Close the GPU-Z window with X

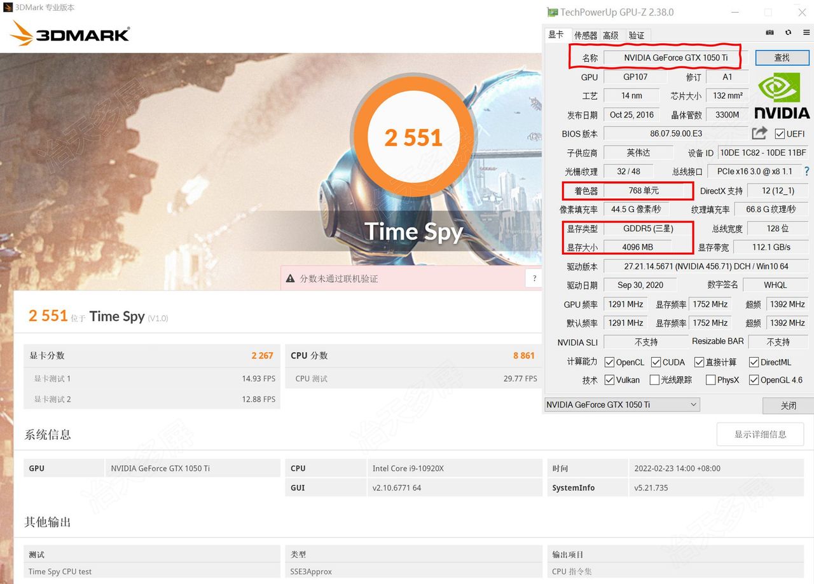click(802, 12)
